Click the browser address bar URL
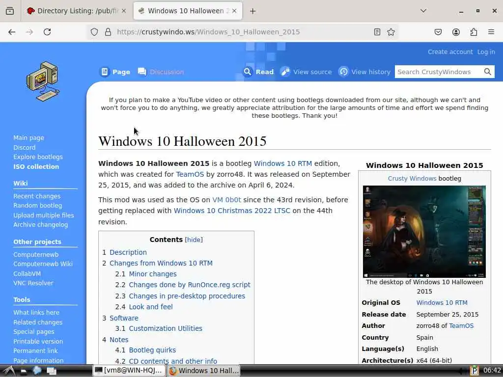 click(x=208, y=32)
